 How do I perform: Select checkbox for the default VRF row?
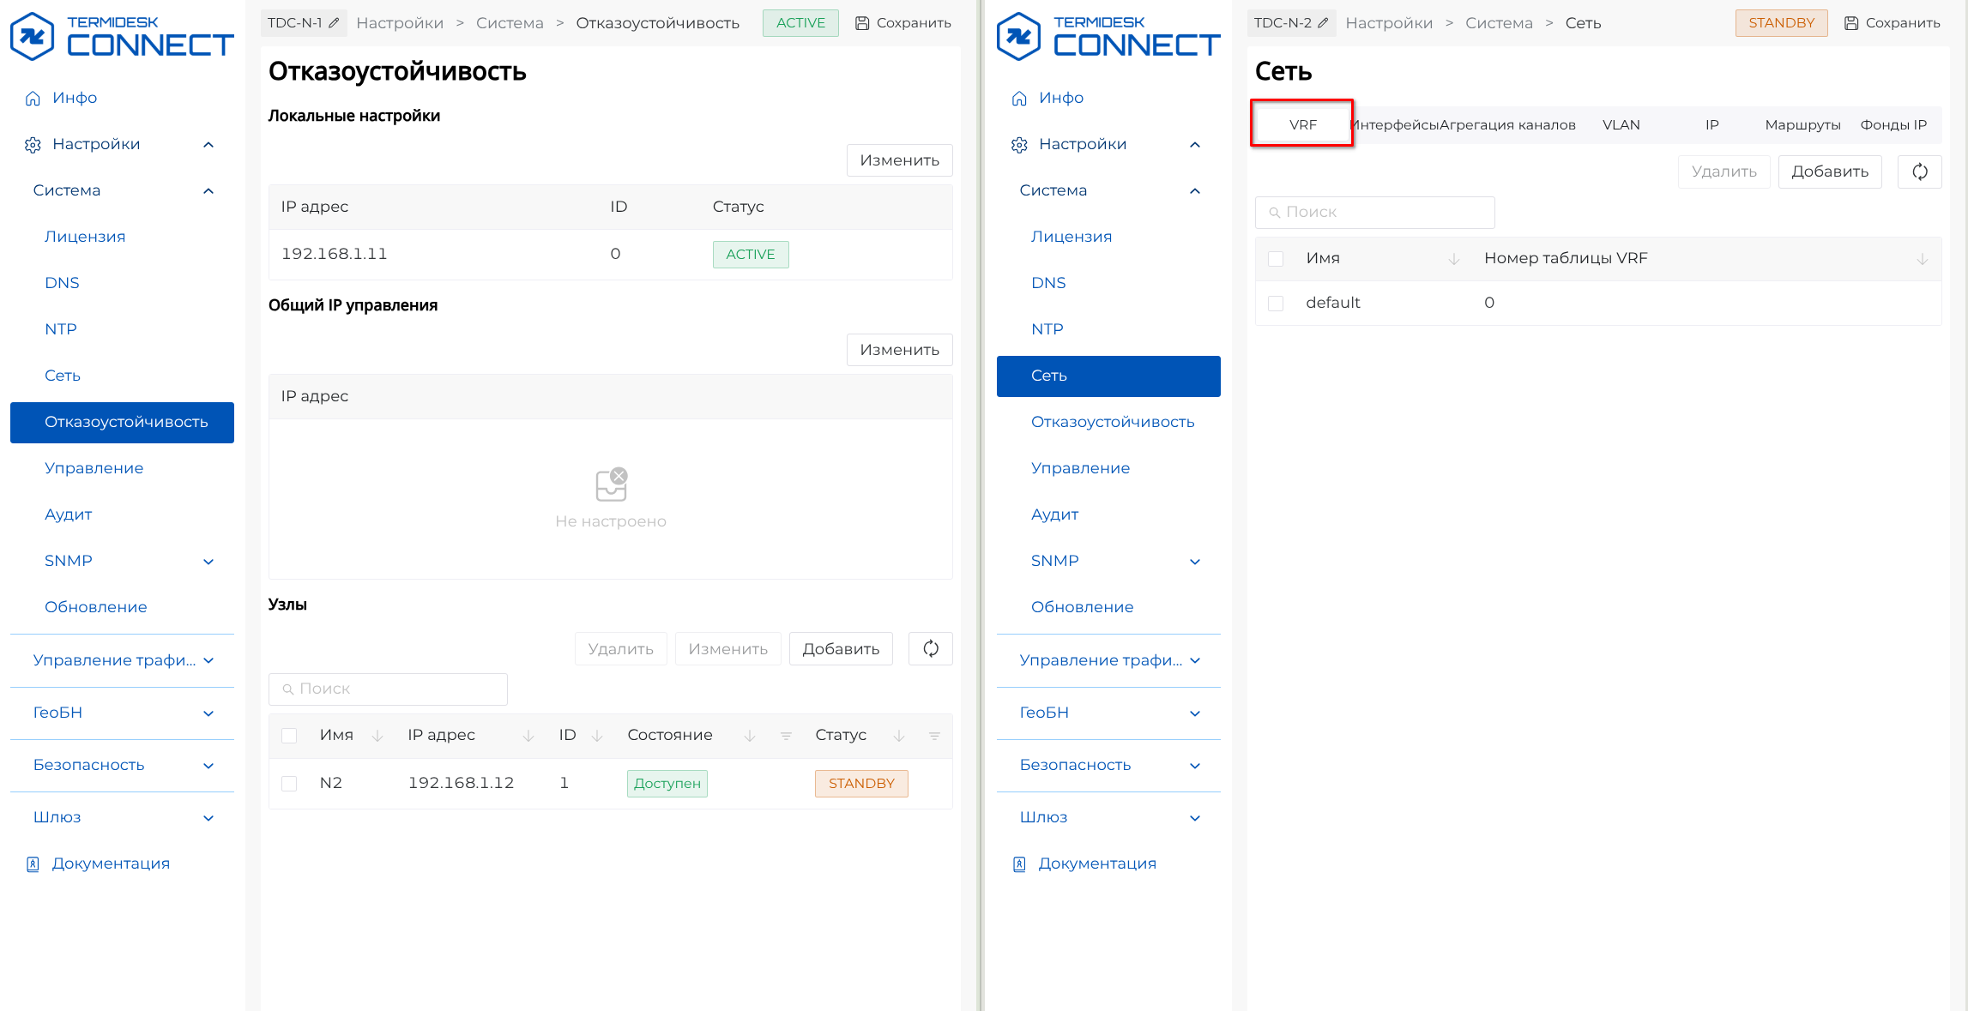tap(1276, 304)
